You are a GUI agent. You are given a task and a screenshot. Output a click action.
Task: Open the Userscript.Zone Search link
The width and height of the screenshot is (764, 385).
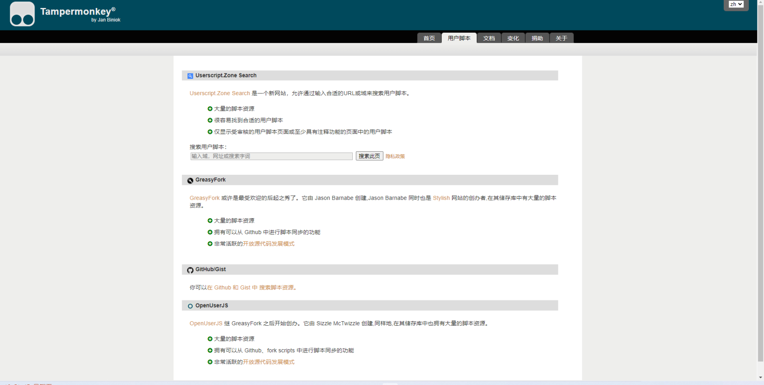pyautogui.click(x=220, y=93)
